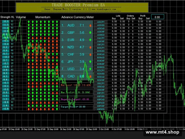Click the Lots column header
This screenshot has width=185, height=139.
(118, 16)
